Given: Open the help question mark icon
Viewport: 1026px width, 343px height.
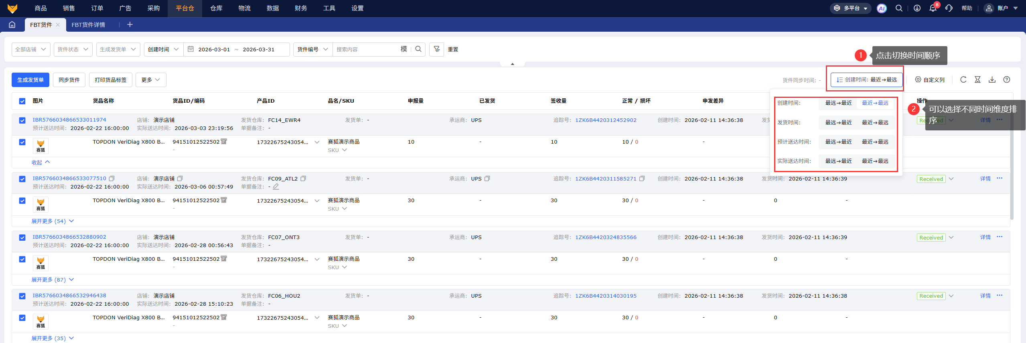Looking at the screenshot, I should (x=1006, y=80).
